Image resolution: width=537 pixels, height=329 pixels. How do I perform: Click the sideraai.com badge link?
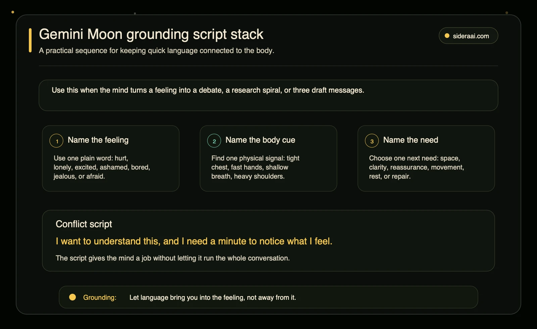tap(468, 36)
